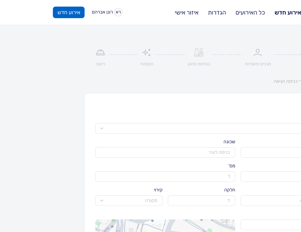Focus the cut-off field beside the map

click(x=271, y=225)
